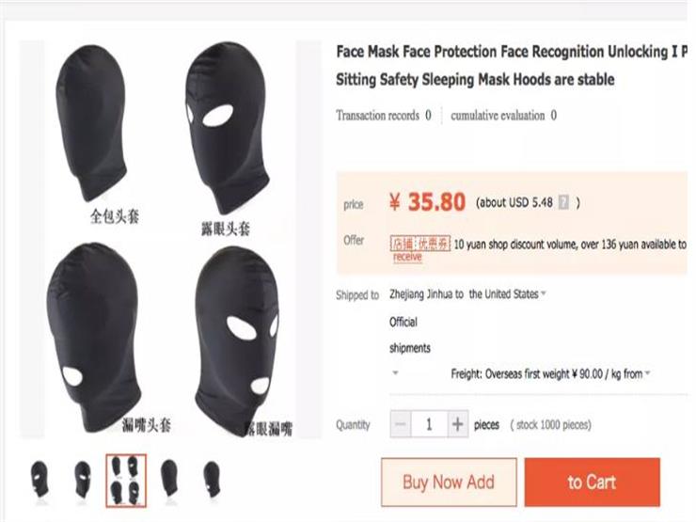Click the orange Add to Cart button

592,482
